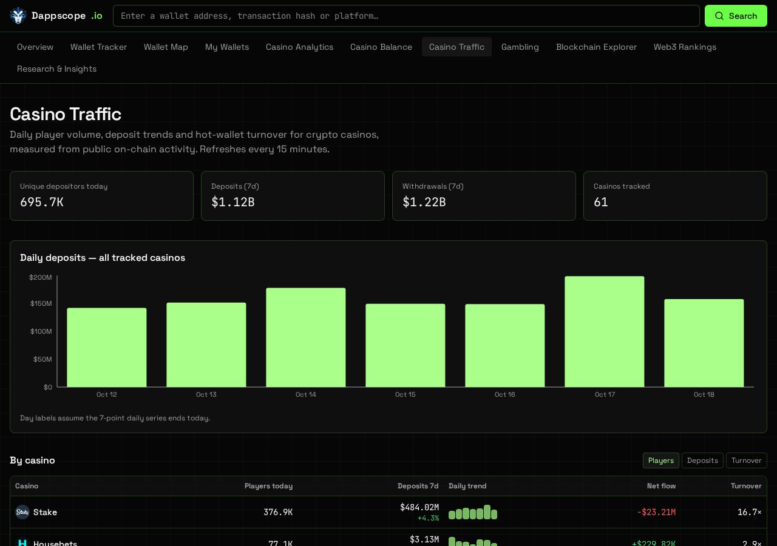Screen dimensions: 777x546
Task: Switch table view to Deposits
Action: (702, 460)
